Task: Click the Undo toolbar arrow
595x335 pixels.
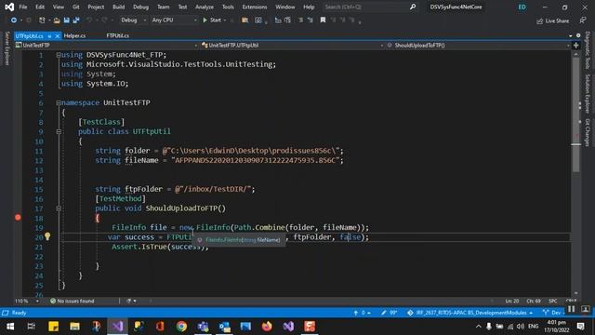Action: [89, 20]
